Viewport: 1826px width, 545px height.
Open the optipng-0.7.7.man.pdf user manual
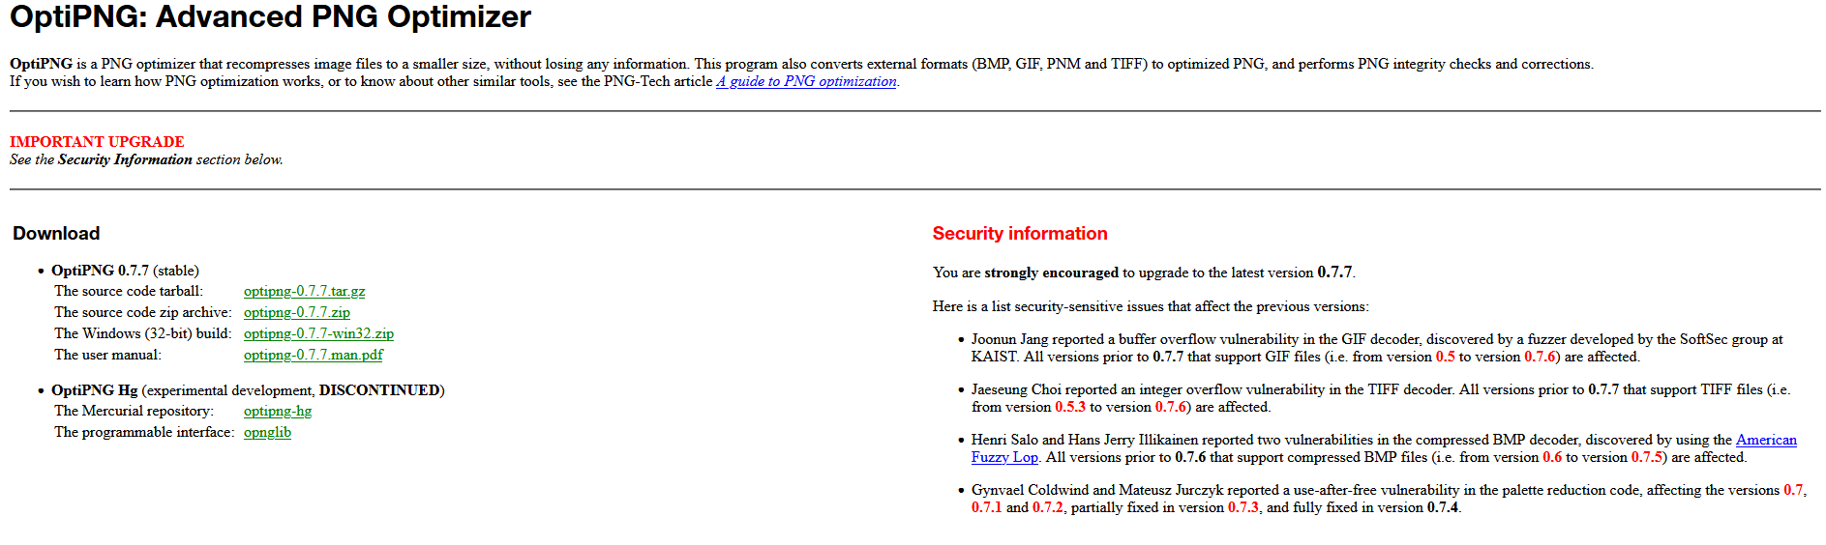313,355
